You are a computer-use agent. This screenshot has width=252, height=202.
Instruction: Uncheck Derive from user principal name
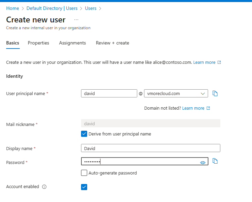[84, 134]
